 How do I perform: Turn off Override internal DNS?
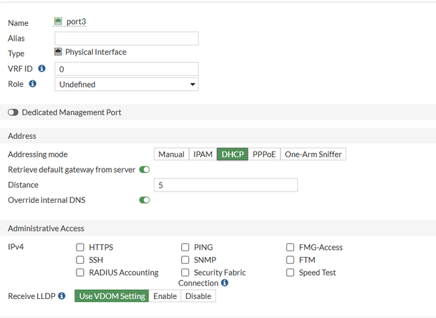pos(145,200)
